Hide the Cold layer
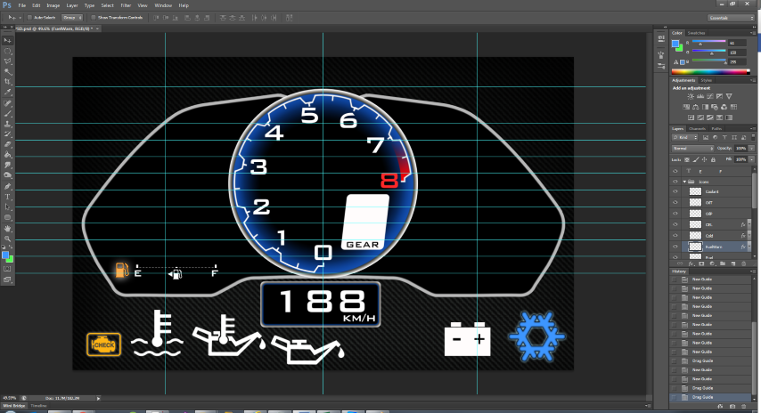The height and width of the screenshot is (413, 761). pos(675,236)
